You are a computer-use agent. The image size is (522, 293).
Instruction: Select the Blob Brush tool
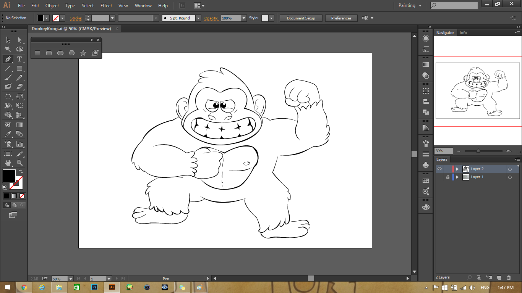[x=8, y=87]
